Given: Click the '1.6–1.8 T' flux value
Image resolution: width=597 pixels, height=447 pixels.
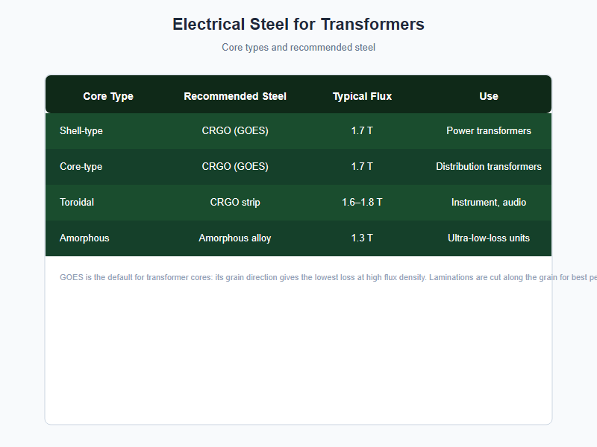Looking at the screenshot, I should [362, 203].
